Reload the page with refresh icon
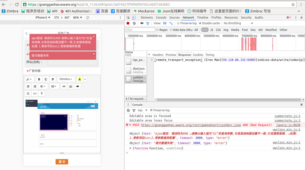The width and height of the screenshot is (305, 170). click(17, 4)
